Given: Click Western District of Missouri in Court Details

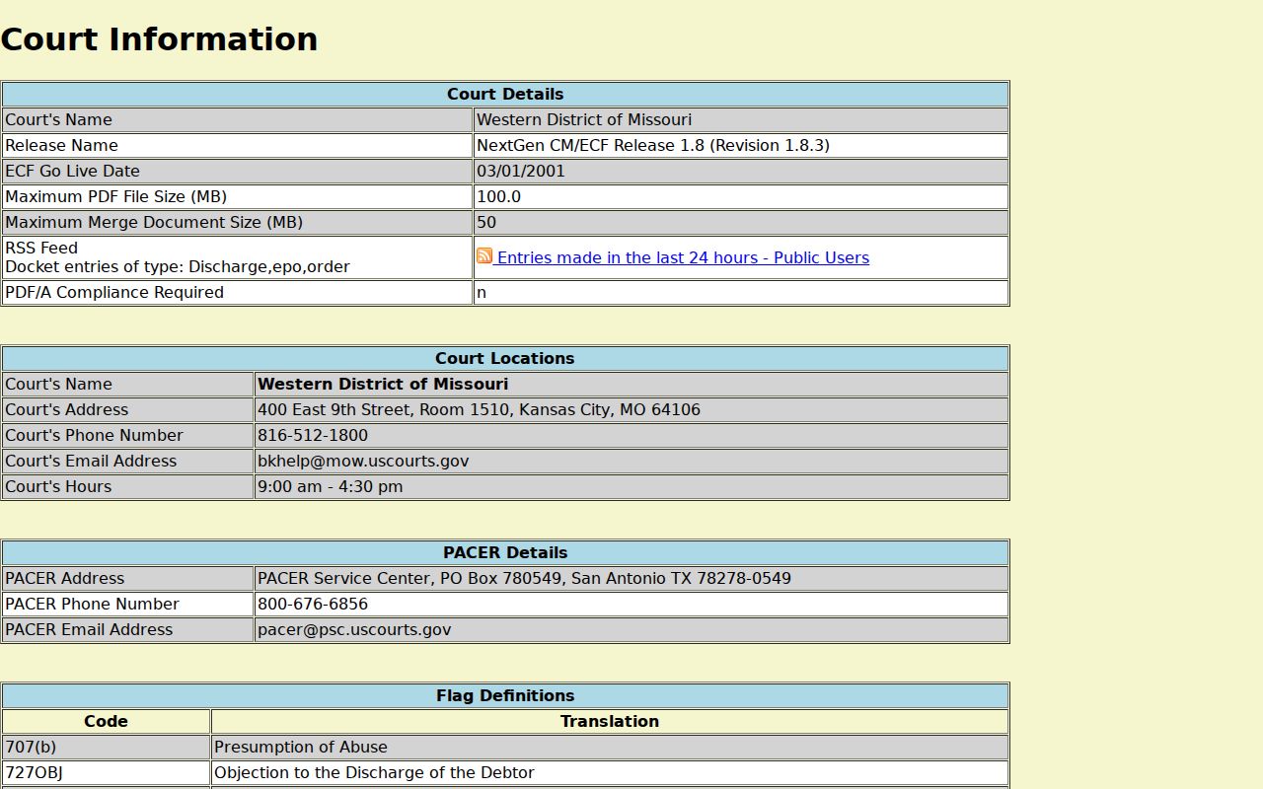Looking at the screenshot, I should 584,119.
